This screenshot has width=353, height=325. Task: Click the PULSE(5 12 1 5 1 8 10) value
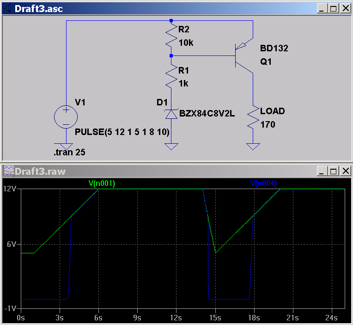[x=122, y=132]
